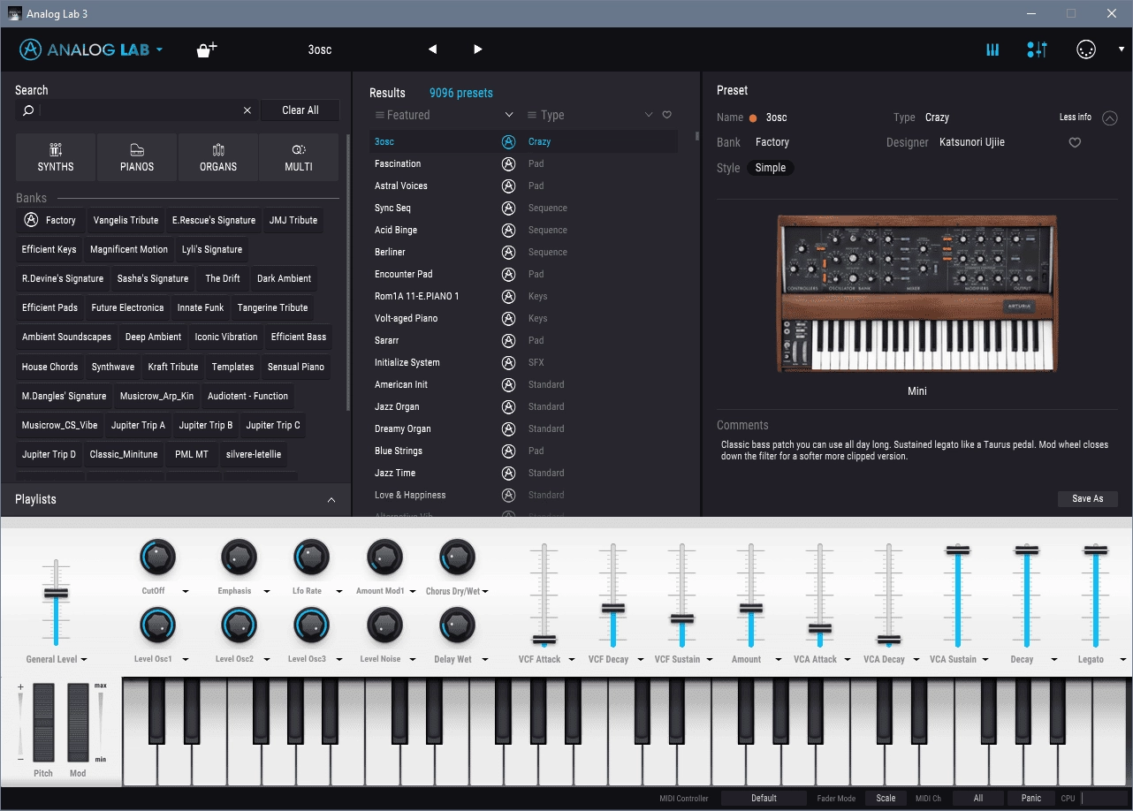The image size is (1133, 811).
Task: Select the Deep Ambient bank
Action: pos(153,337)
